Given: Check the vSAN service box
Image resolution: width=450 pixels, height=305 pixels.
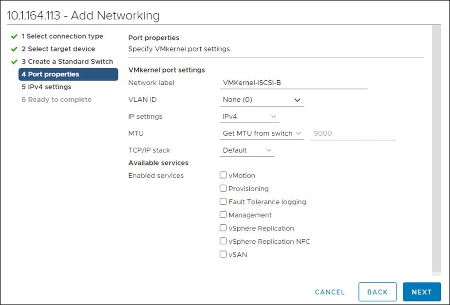Looking at the screenshot, I should 223,254.
